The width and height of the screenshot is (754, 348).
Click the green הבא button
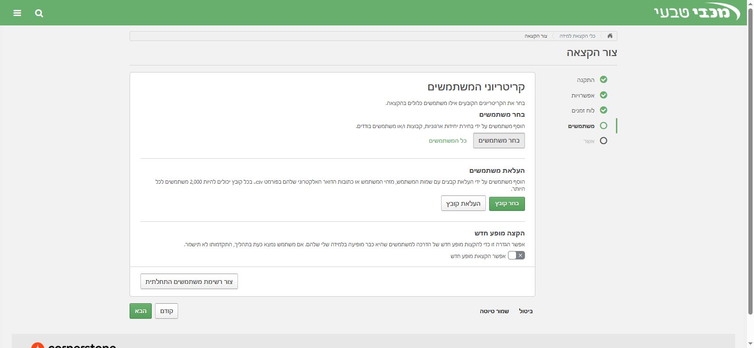point(140,311)
